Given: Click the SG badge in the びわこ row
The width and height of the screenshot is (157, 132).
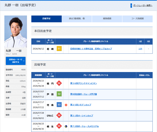Looking at the screenshot, I should 59,115.
